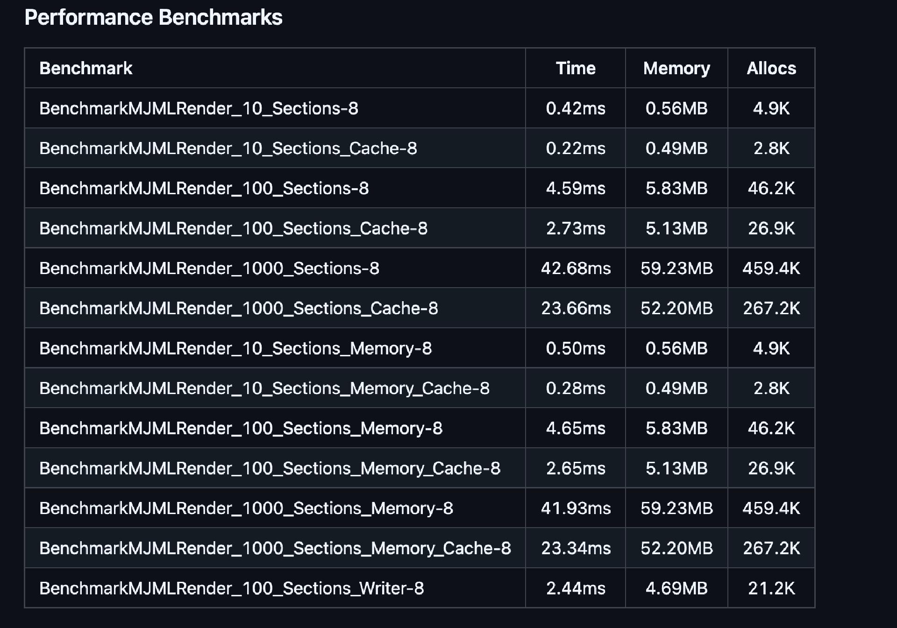Image resolution: width=897 pixels, height=628 pixels.
Task: Click memory value in 10_Sections_Cache-8 row
Action: (x=676, y=148)
